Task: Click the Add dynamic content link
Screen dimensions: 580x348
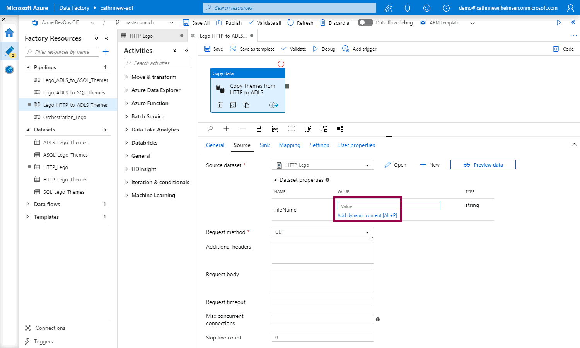Action: 367,215
